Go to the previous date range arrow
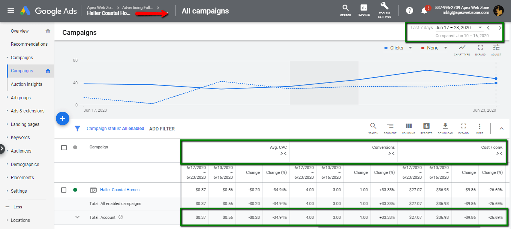The height and width of the screenshot is (229, 511). [x=488, y=28]
